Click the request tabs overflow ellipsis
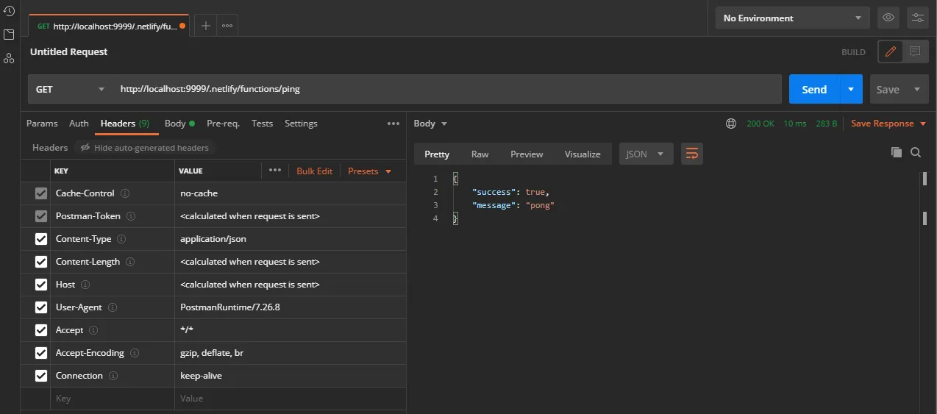 click(393, 124)
